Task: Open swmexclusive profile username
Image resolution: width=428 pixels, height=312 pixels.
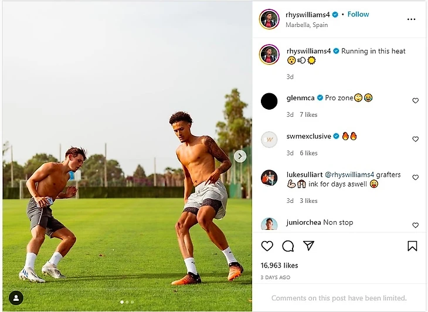Action: tap(308, 136)
